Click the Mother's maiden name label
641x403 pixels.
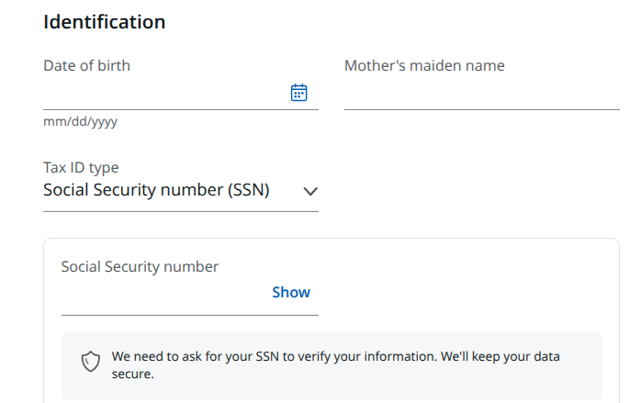click(x=424, y=65)
